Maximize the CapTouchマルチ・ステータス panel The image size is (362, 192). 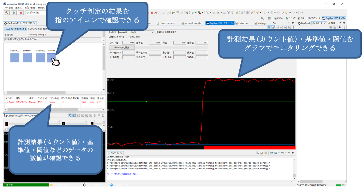103,115
